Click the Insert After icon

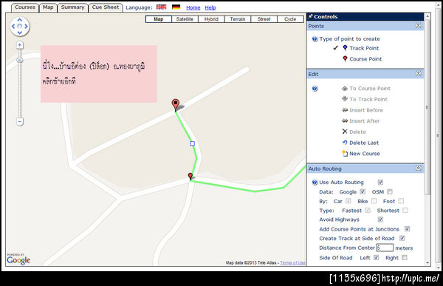click(345, 120)
